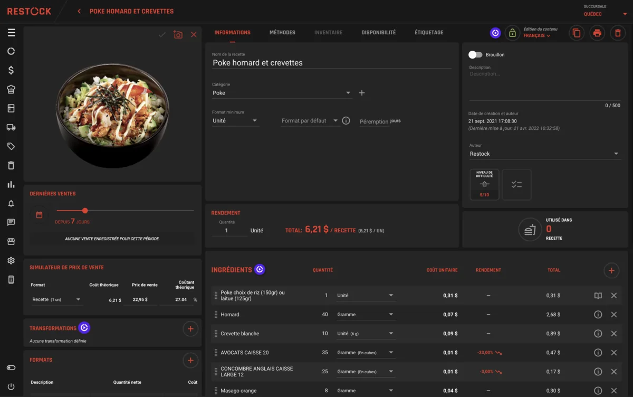This screenshot has height=397, width=633.
Task: Open the Format par défaut dropdown
Action: 310,121
